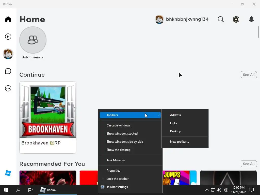Open More options ellipsis icon
This screenshot has width=260, height=195.
tap(8, 88)
